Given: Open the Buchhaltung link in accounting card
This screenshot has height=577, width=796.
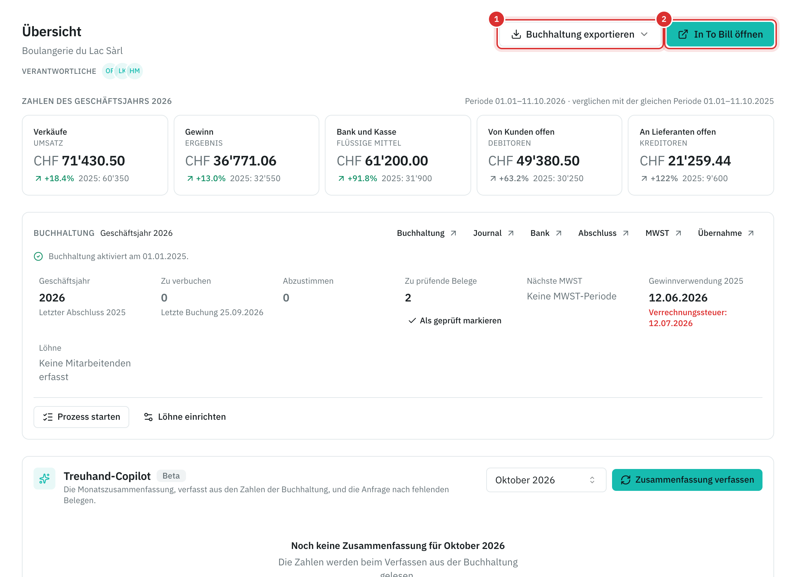Looking at the screenshot, I should coord(426,233).
